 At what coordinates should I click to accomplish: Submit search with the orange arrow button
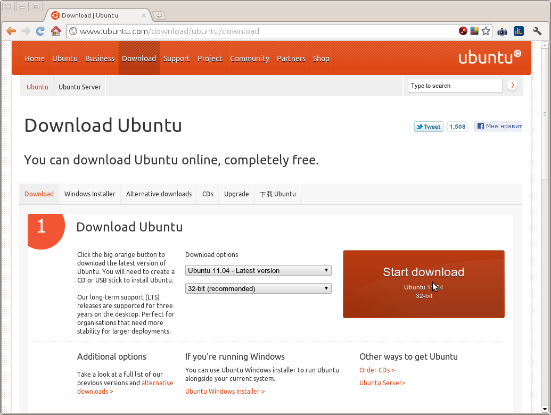tap(512, 85)
